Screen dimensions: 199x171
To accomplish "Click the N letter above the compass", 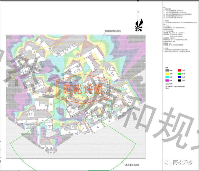I will (x=137, y=12).
